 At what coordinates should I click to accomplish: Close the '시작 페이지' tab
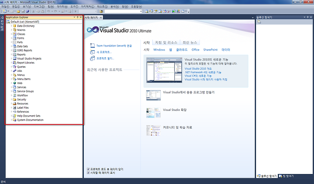101,17
